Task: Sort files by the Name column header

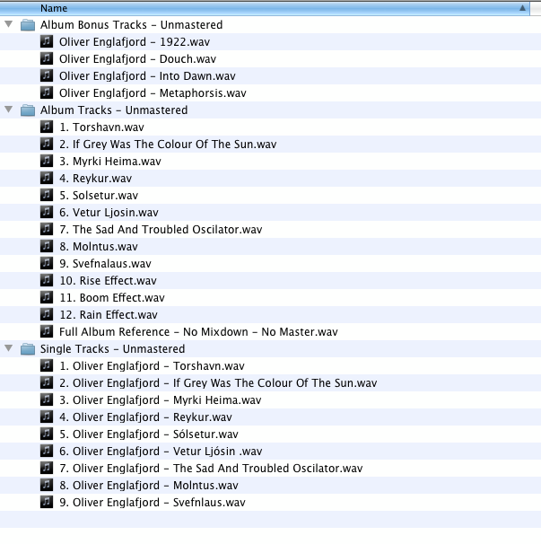Action: 269,8
